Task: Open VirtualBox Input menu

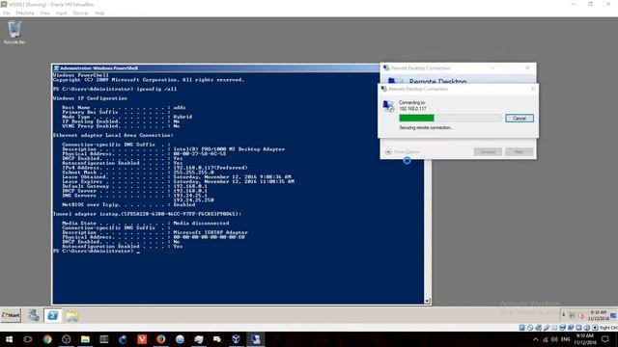Action: click(x=61, y=13)
